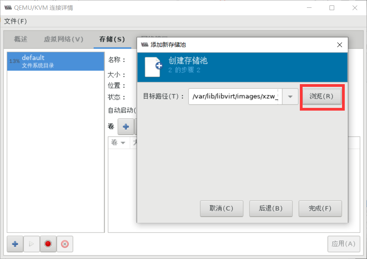Click the create storage pool document icon

[153, 67]
